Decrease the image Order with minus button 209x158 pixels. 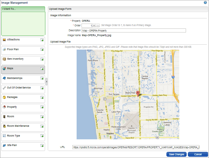pos(98,25)
